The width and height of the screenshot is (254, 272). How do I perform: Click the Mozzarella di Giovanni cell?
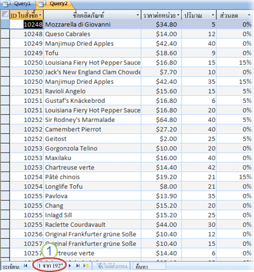point(92,24)
